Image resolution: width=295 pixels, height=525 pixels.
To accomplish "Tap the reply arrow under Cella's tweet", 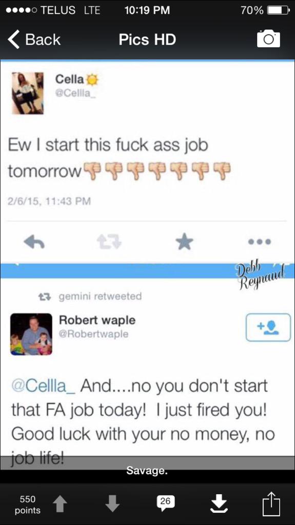I will tap(34, 241).
